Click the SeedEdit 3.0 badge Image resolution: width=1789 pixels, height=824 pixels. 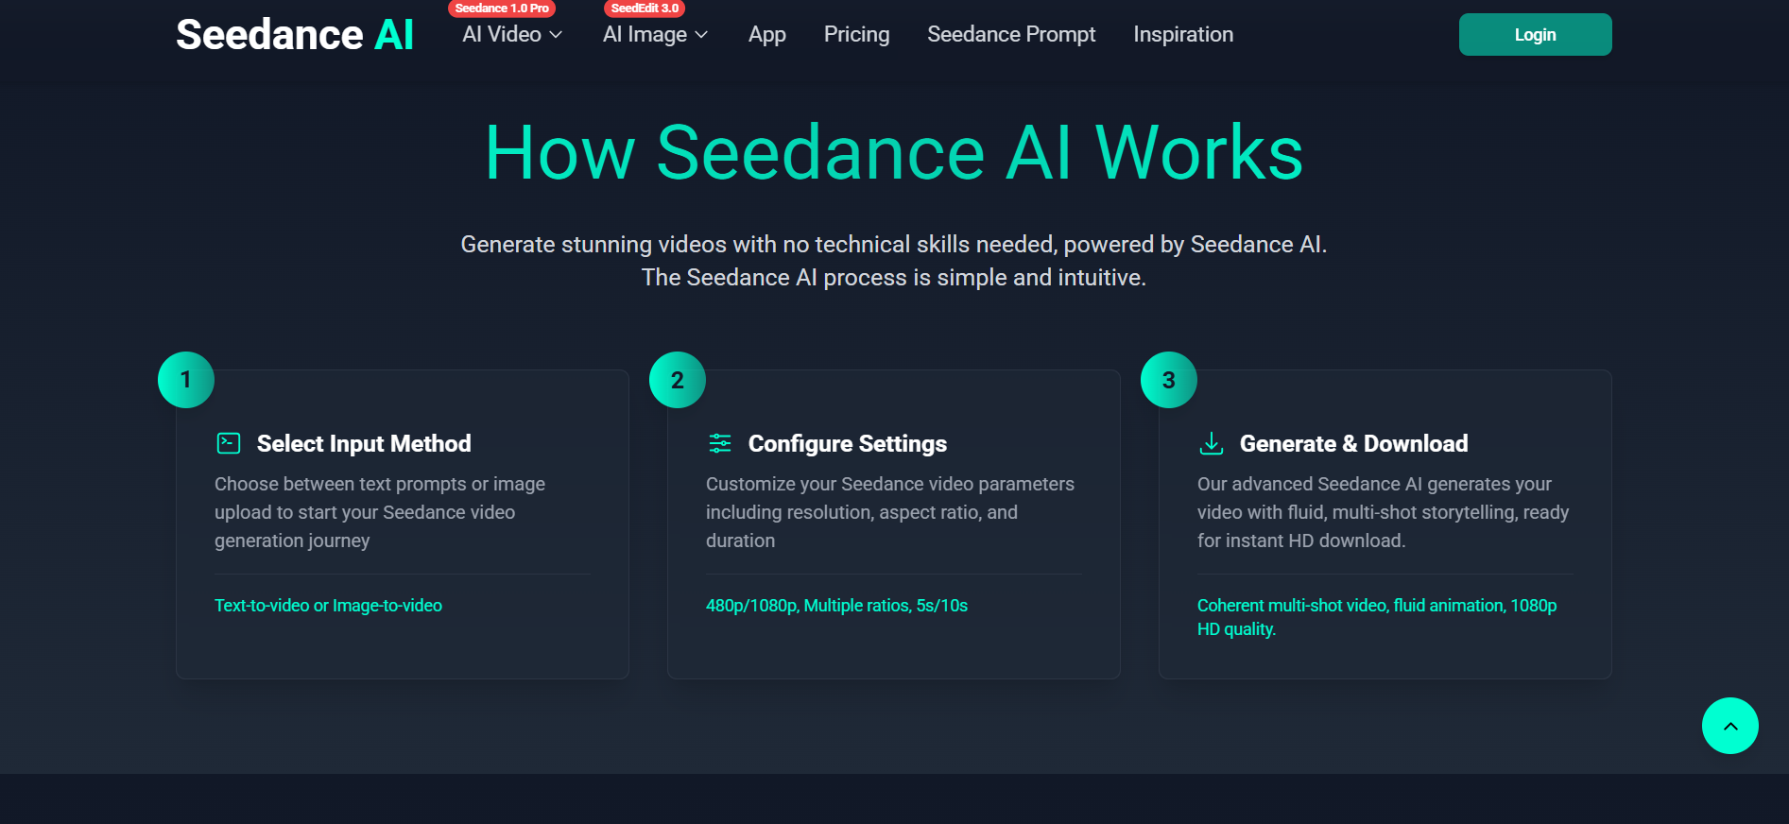tap(645, 9)
